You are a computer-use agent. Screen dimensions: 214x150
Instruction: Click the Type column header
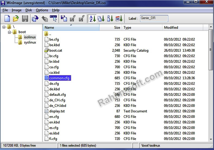[142, 27]
